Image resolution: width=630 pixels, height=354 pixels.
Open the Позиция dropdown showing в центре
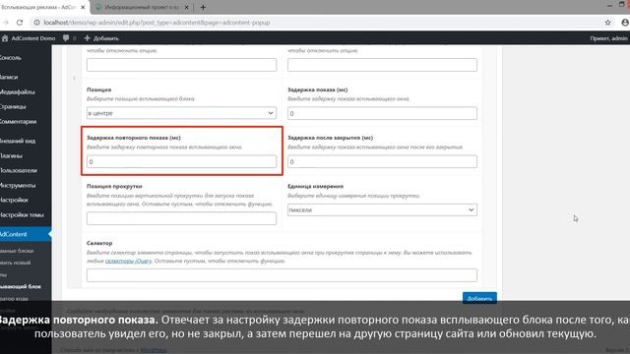pos(181,113)
